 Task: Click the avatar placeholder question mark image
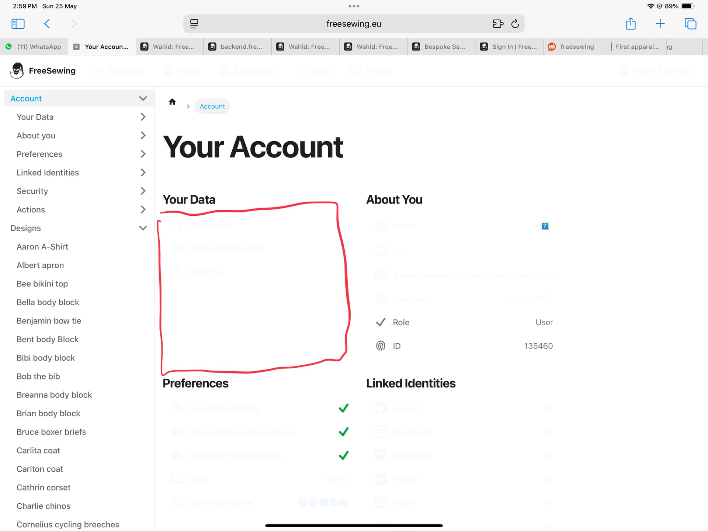click(x=545, y=226)
